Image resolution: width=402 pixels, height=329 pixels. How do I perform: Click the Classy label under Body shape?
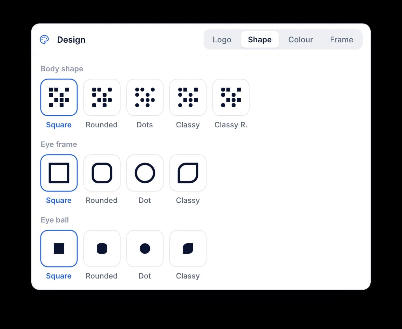188,125
